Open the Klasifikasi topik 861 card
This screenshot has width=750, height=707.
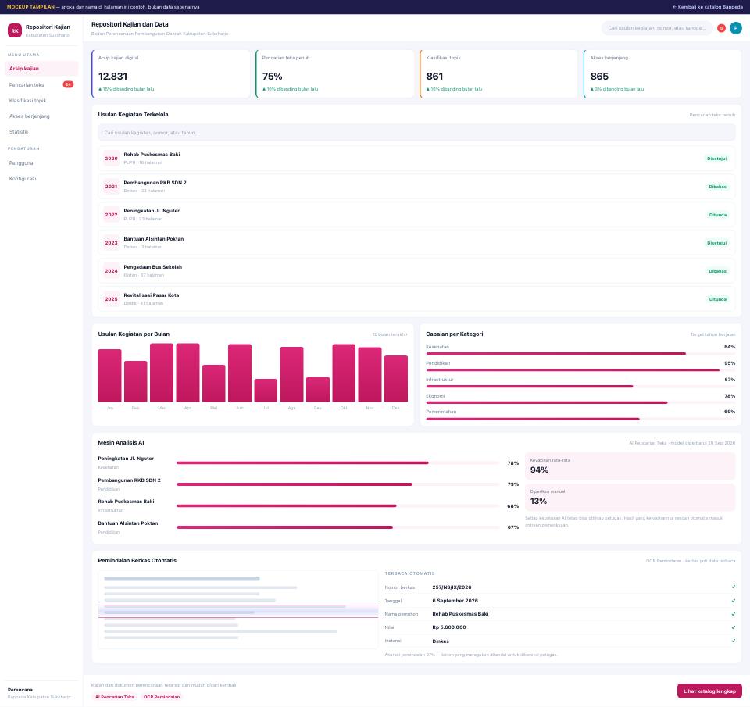tap(499, 73)
